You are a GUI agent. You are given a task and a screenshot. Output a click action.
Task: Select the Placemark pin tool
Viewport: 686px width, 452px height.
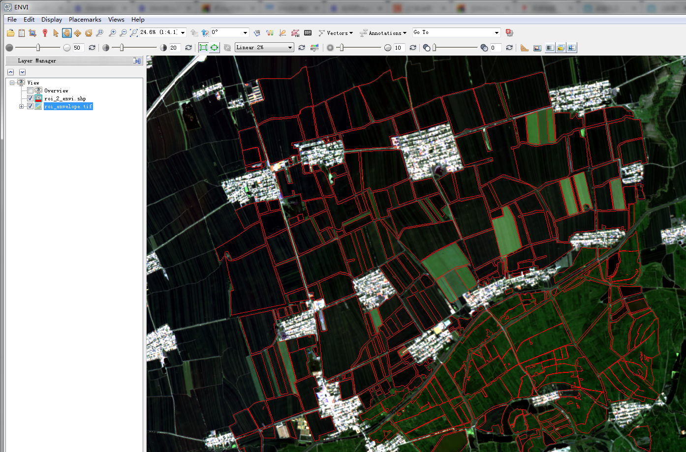click(x=45, y=32)
